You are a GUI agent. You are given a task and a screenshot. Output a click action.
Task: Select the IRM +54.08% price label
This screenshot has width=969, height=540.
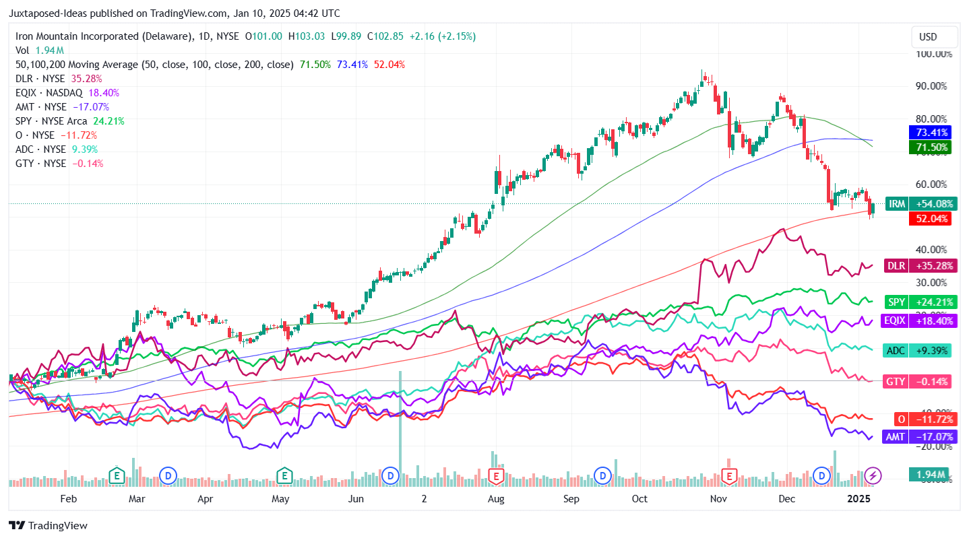[x=920, y=203]
